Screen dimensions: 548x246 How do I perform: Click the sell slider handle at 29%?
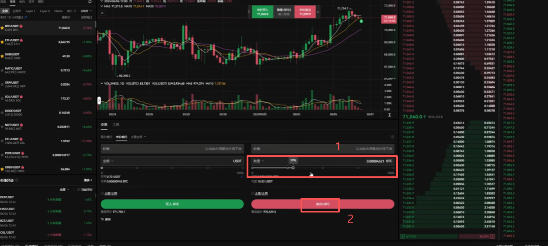pos(293,168)
